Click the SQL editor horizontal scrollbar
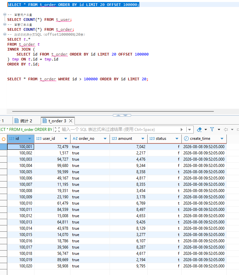 113,111
